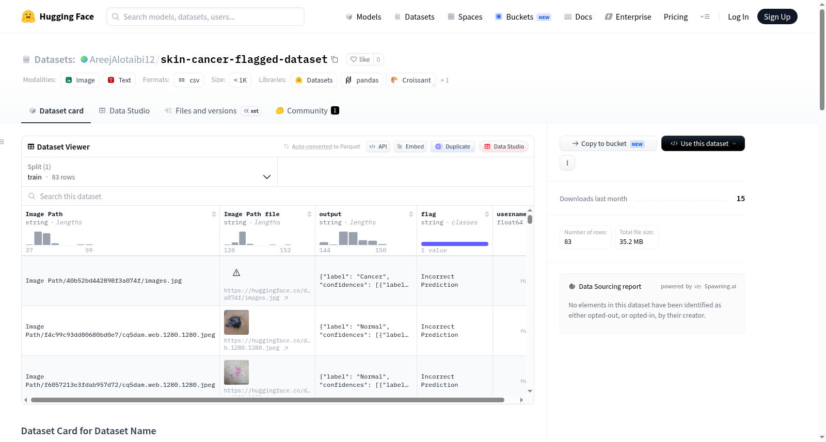826x442 pixels.
Task: Click the warning icon in the first row
Action: pyautogui.click(x=236, y=272)
